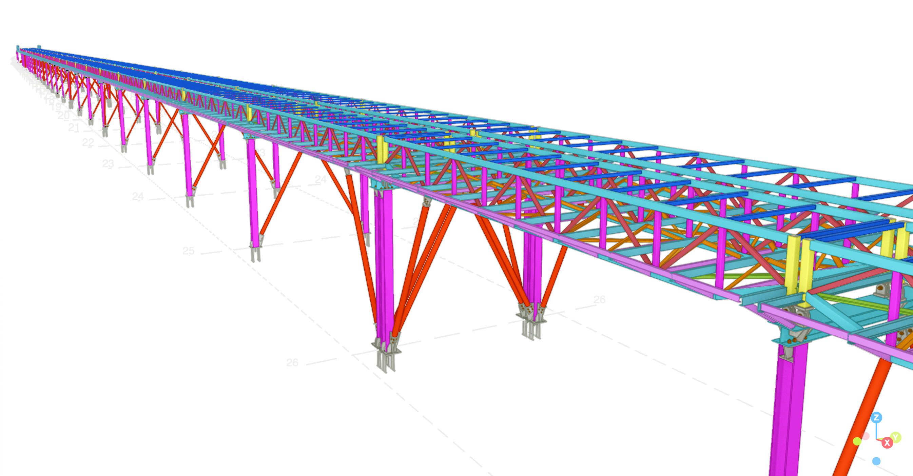Click the unlabeled light-blue negative Z gizmo dot

[876, 461]
